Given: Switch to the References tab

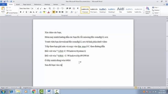Looking at the screenshot, I should [x=38, y=4].
